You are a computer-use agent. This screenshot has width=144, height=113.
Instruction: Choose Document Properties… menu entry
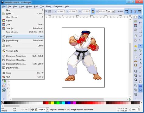(23, 56)
